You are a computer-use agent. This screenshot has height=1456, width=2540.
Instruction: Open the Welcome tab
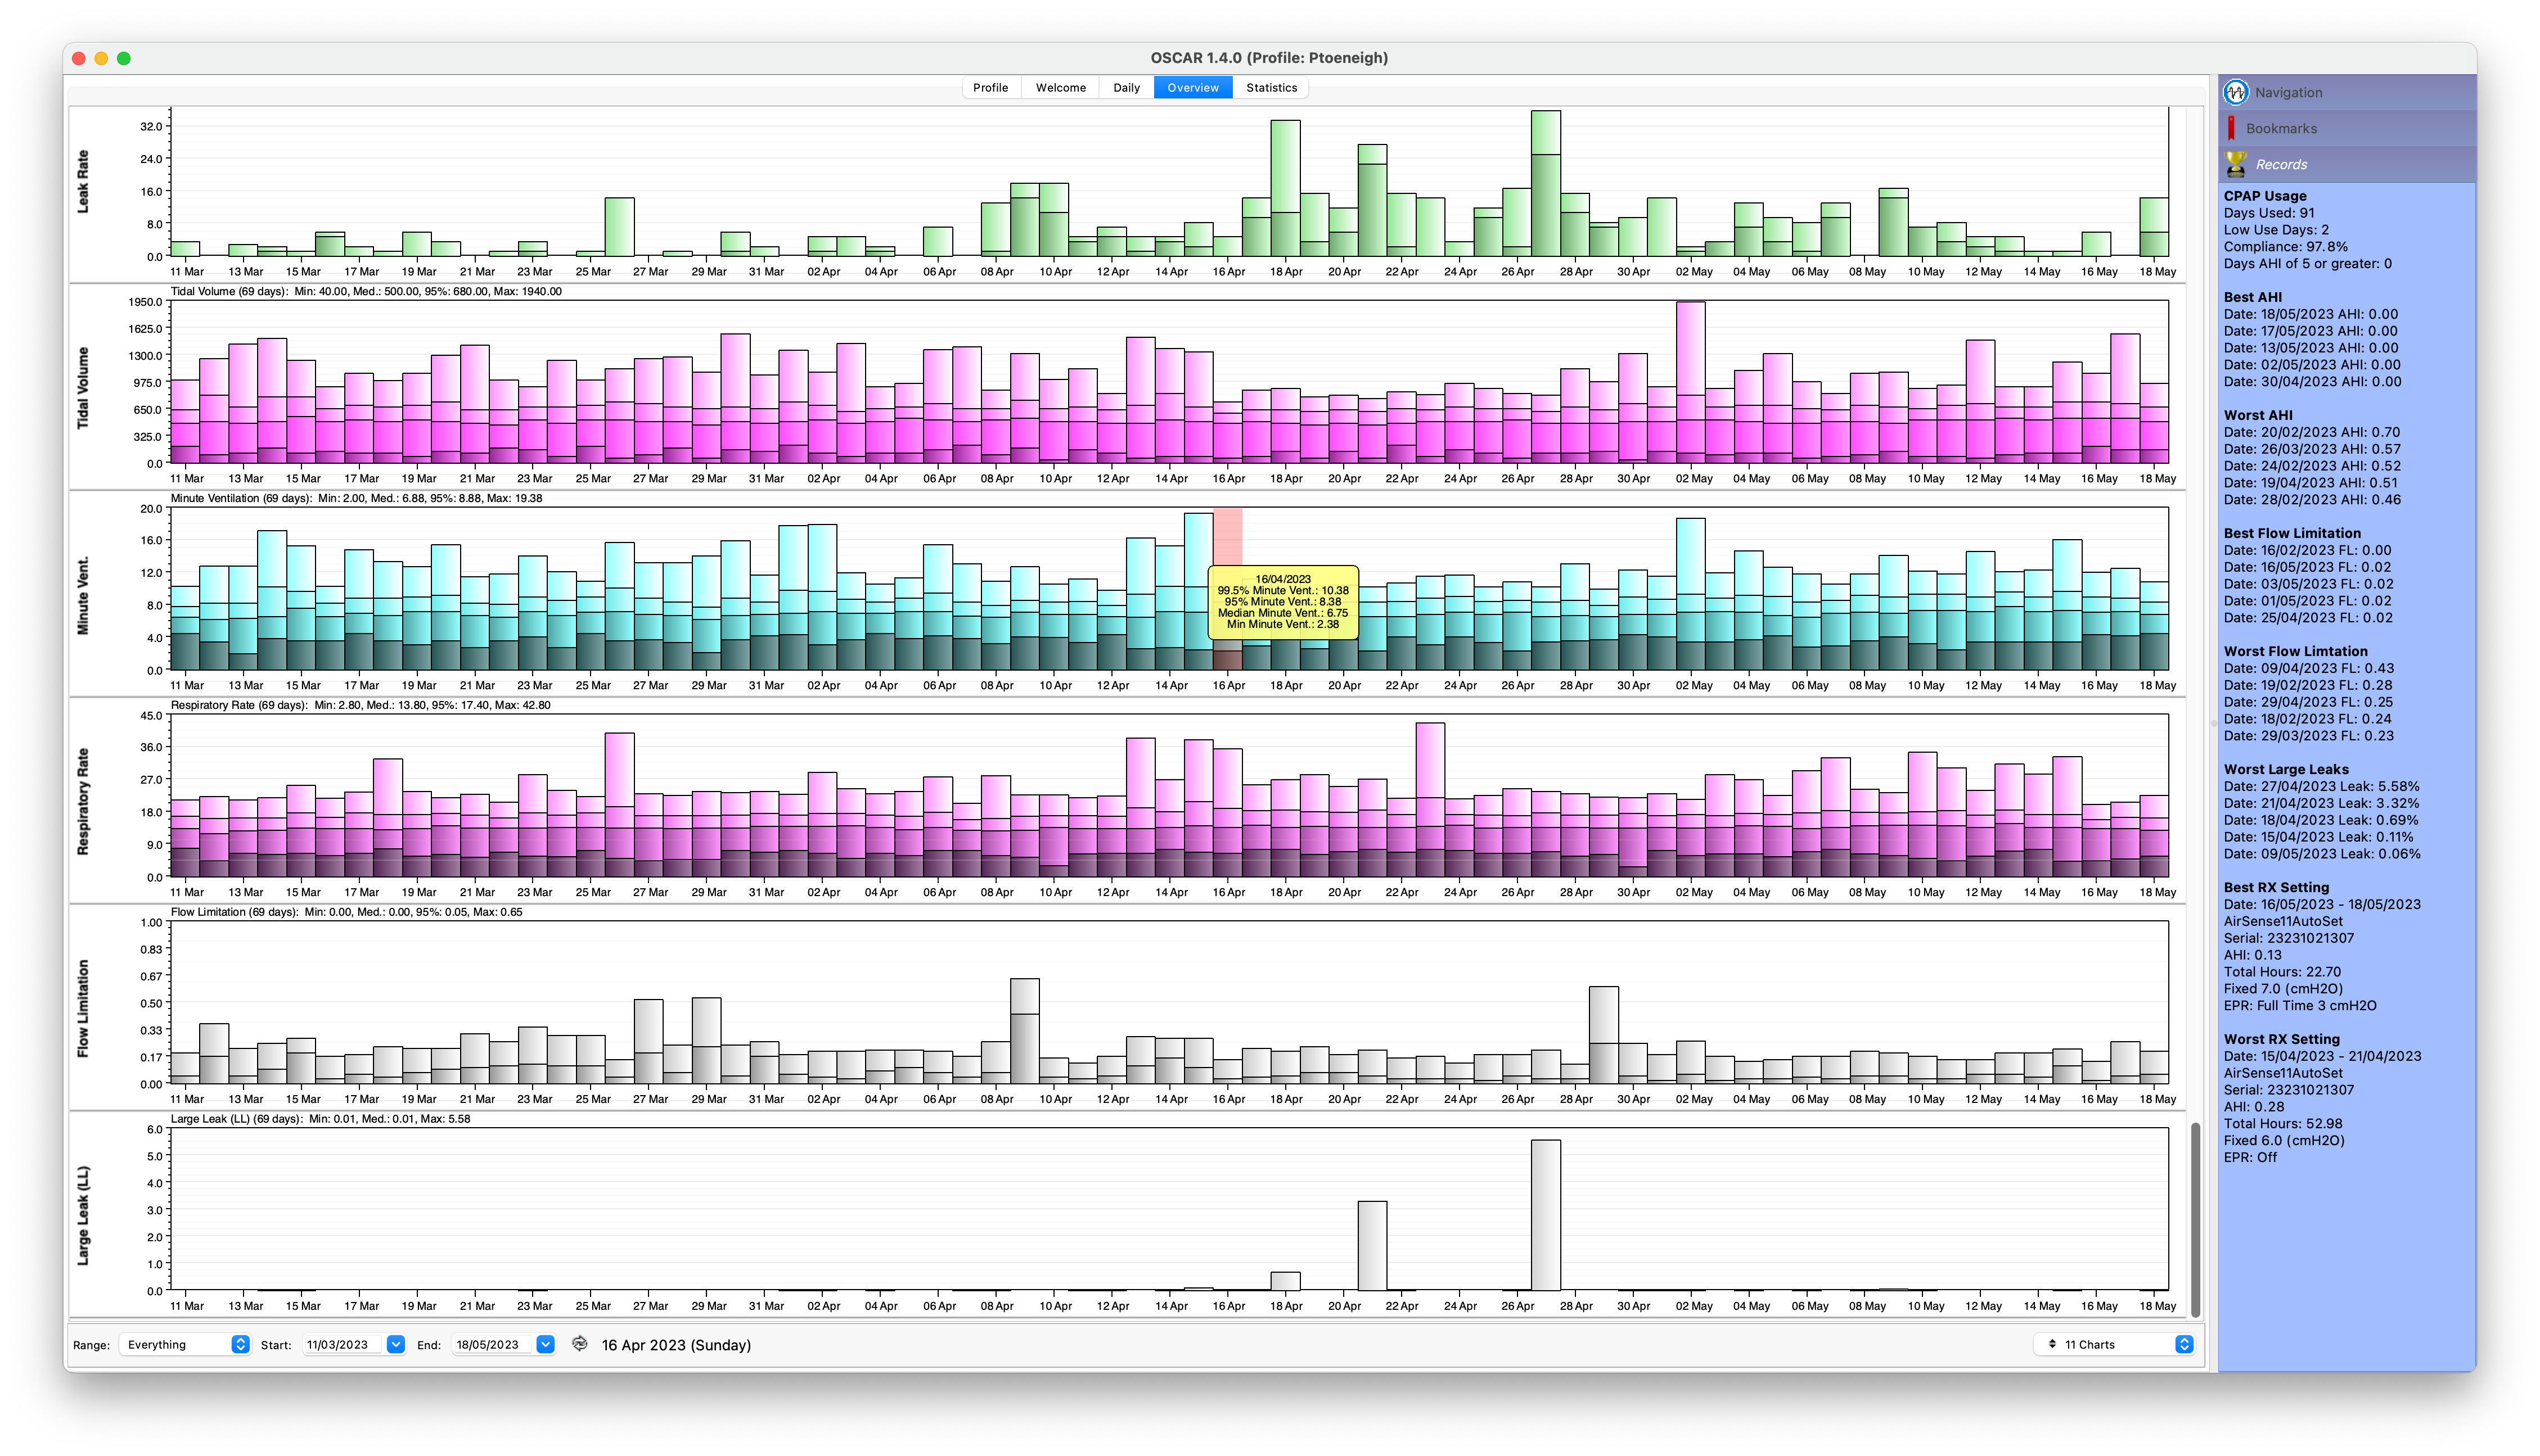pyautogui.click(x=1060, y=88)
